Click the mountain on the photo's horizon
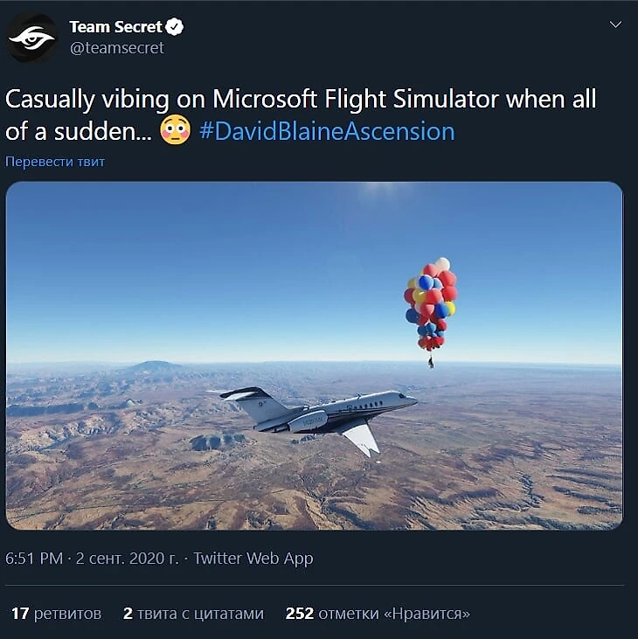638x639 pixels. click(x=153, y=367)
